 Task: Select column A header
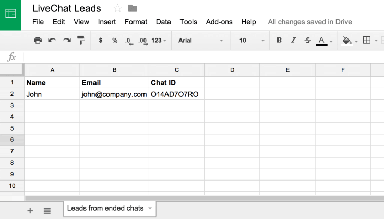coord(52,70)
